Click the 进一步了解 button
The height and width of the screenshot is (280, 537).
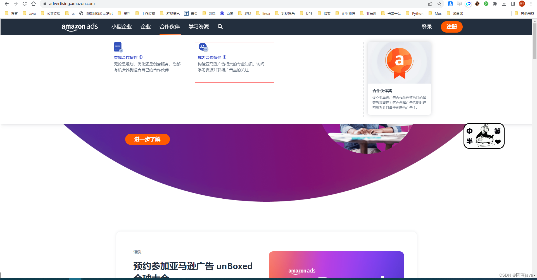pyautogui.click(x=147, y=139)
